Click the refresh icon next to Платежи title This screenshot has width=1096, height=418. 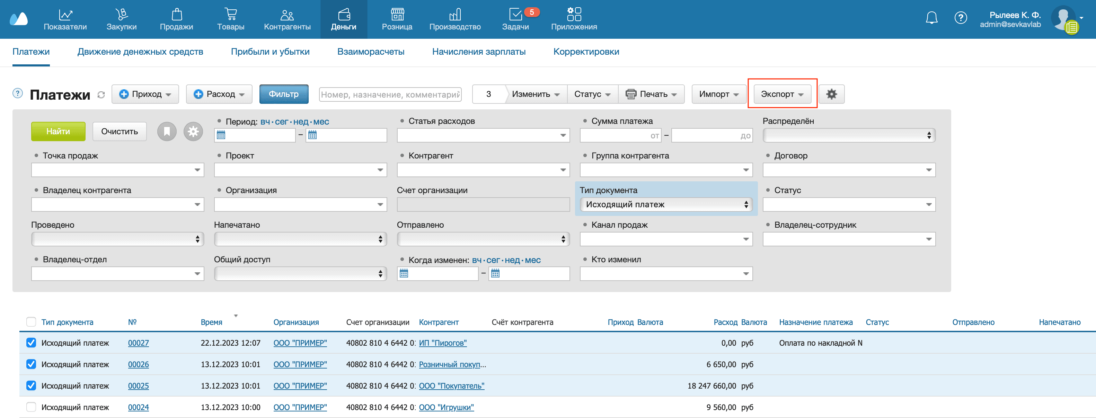[x=101, y=95]
